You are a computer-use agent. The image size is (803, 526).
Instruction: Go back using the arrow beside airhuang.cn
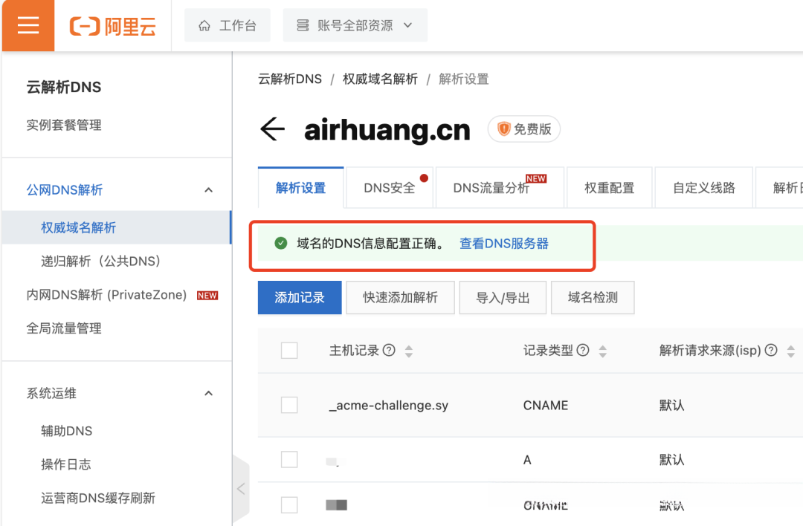pyautogui.click(x=272, y=129)
